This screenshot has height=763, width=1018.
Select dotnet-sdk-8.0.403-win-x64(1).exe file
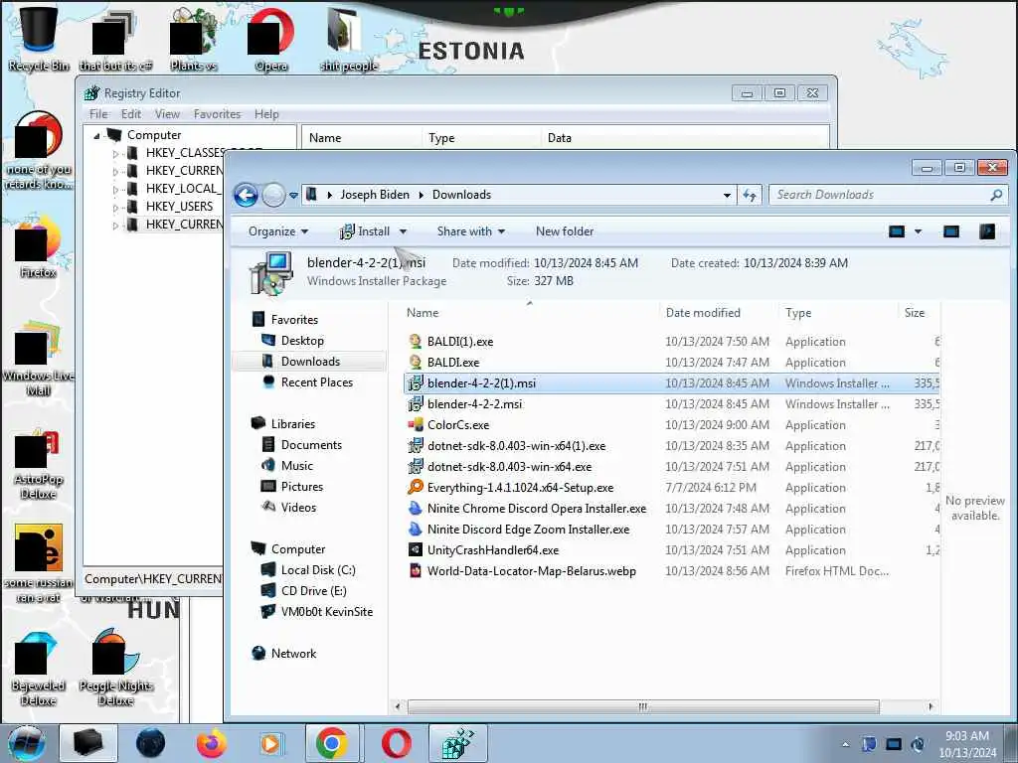[516, 446]
